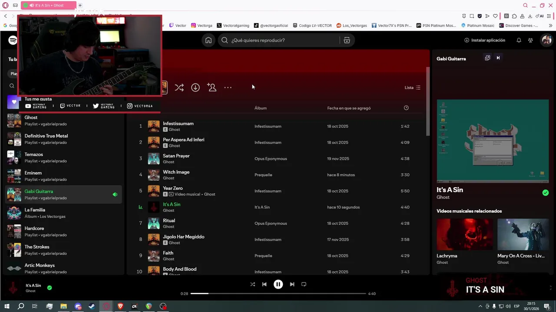
Task: Open Friend Activity icon in Spotify top bar
Action: point(530,40)
